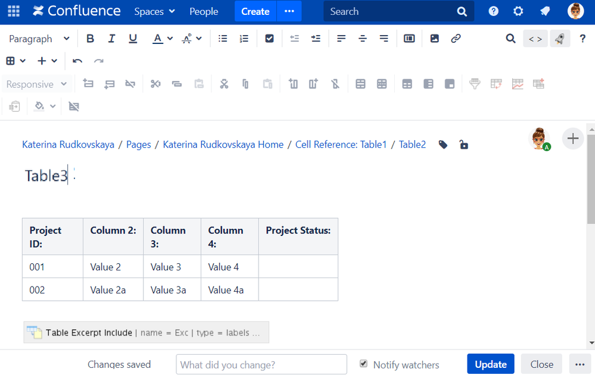Screen dimensions: 595x375
Task: Toggle bold formatting
Action: [x=90, y=39]
